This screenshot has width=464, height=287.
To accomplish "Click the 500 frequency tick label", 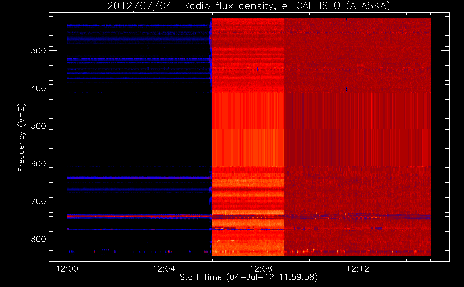I will 38,126.
